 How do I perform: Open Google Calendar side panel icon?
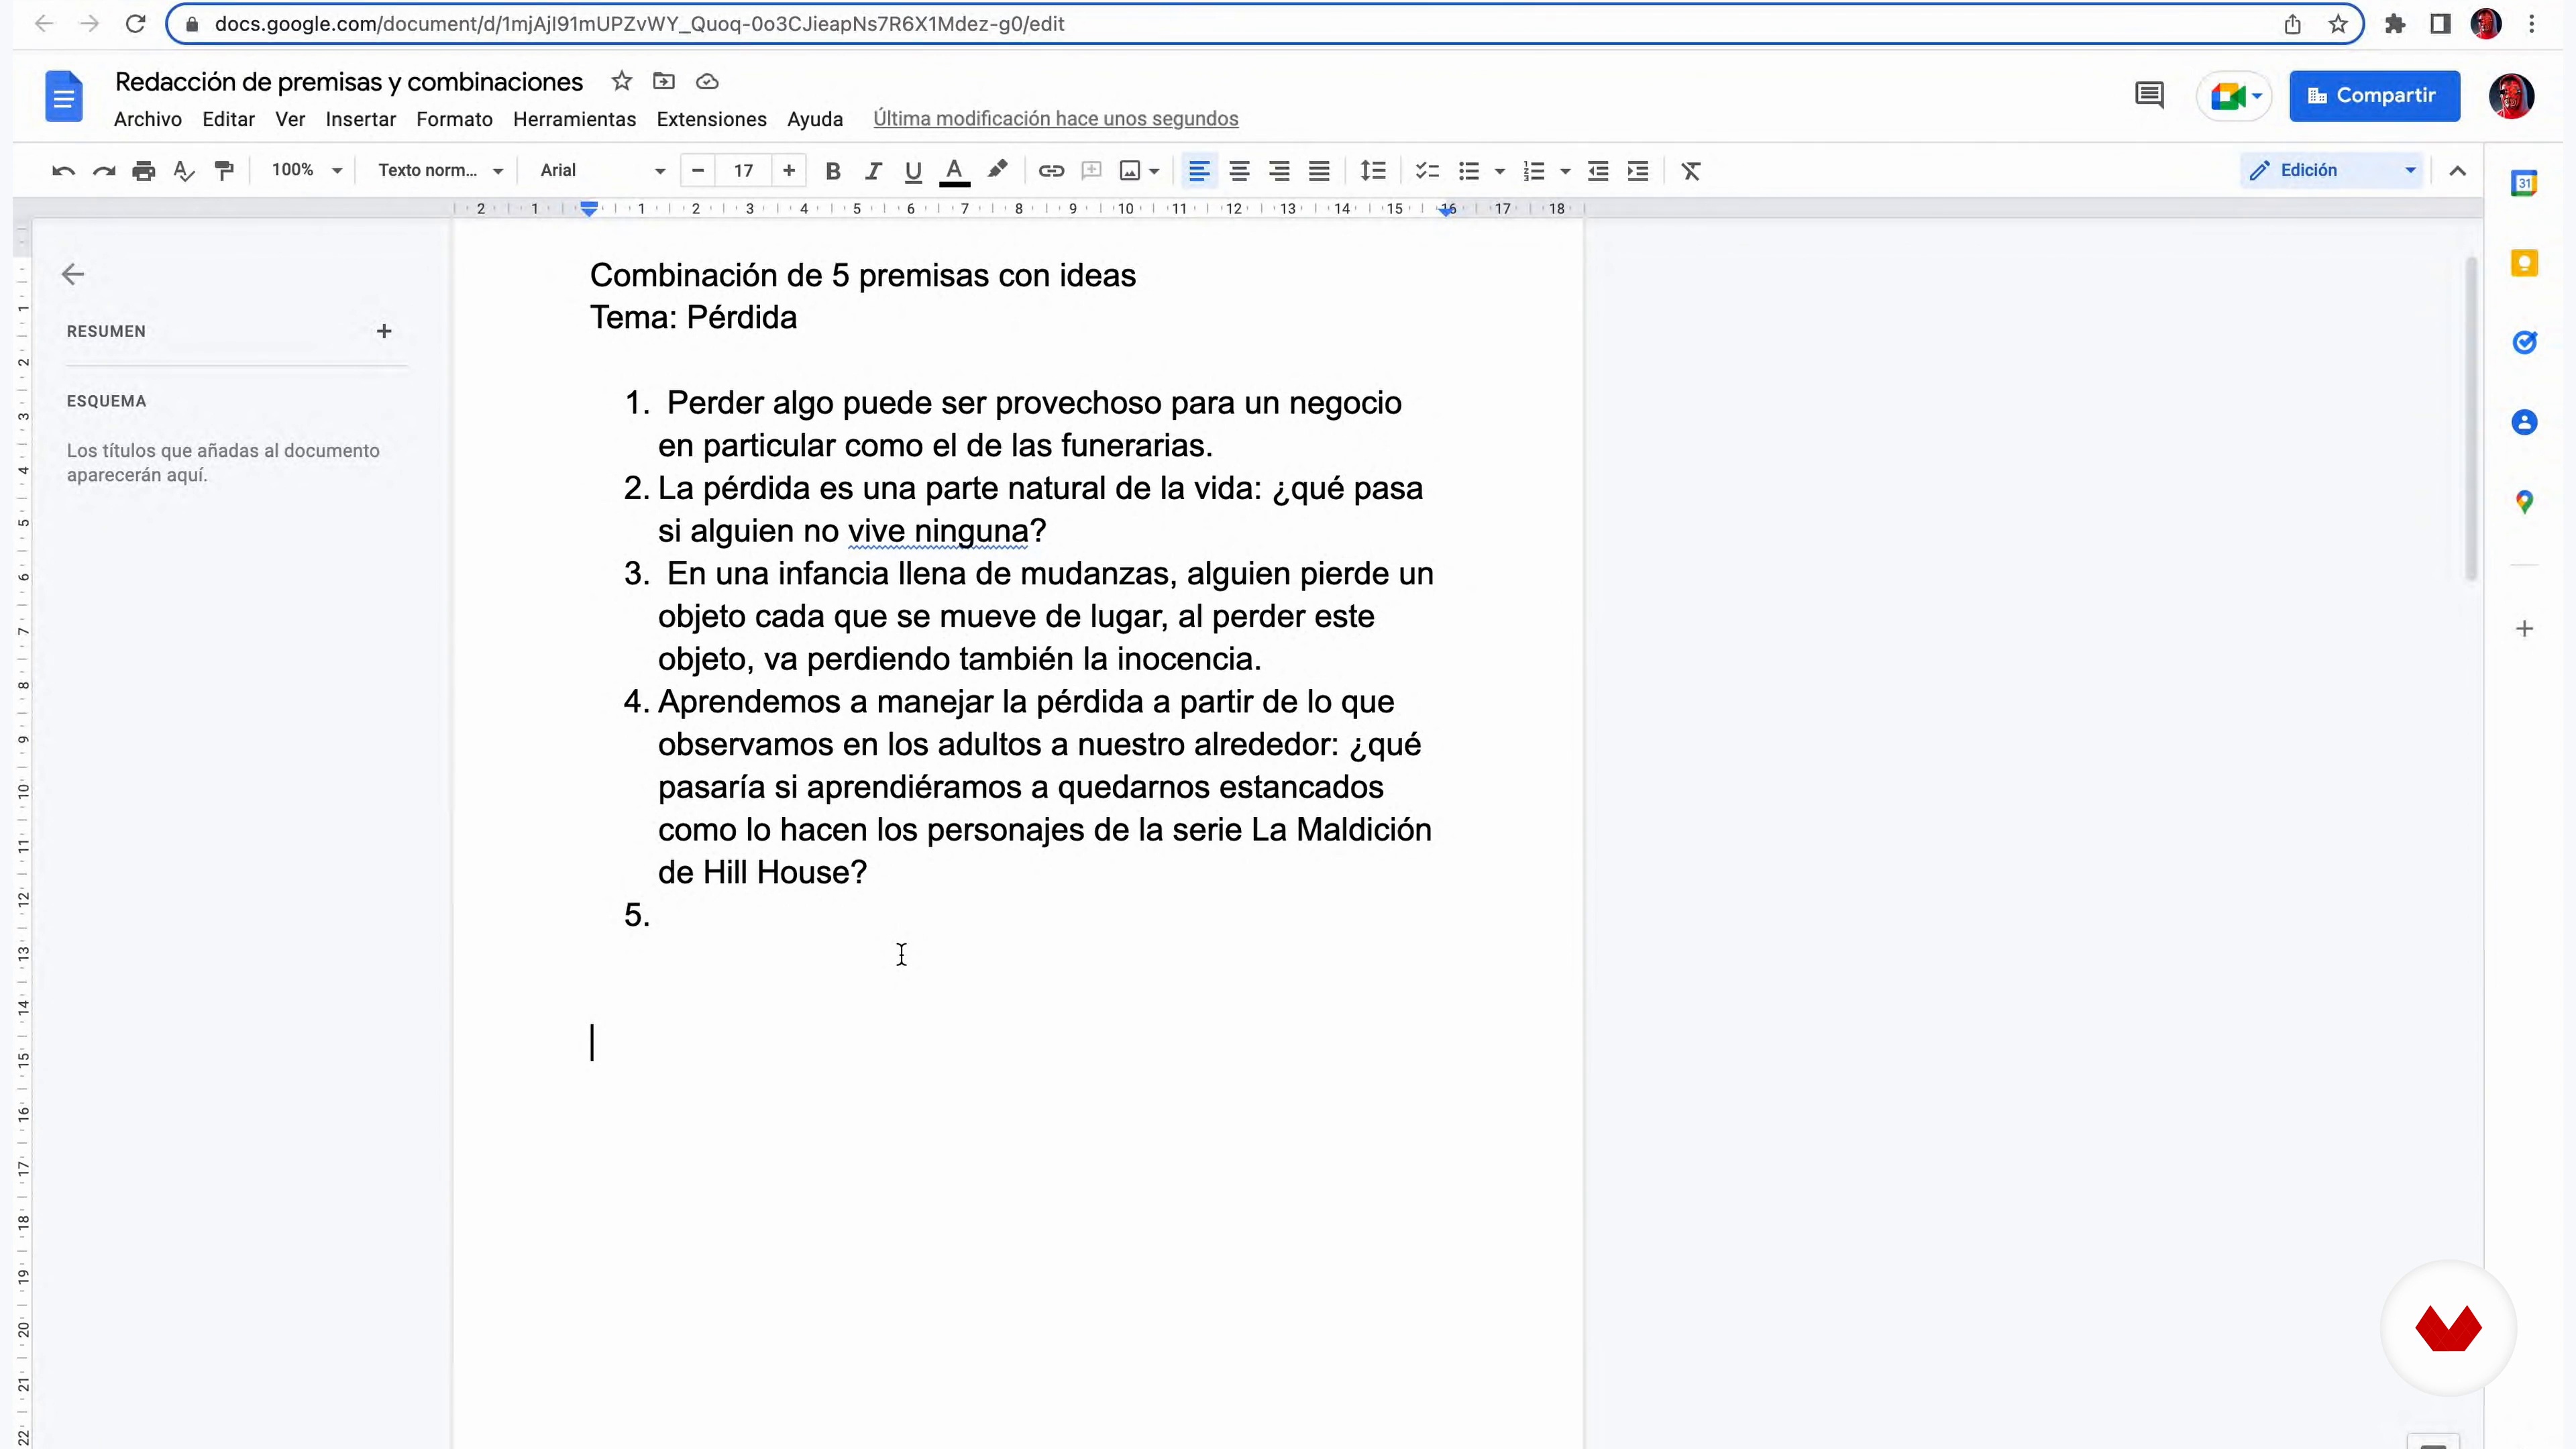(2524, 183)
